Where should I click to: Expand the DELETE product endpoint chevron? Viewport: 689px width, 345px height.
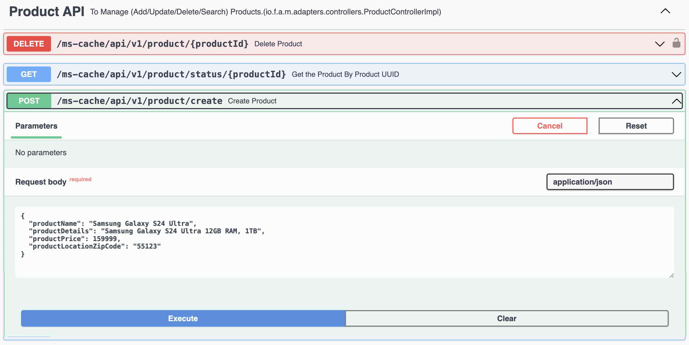(x=660, y=44)
